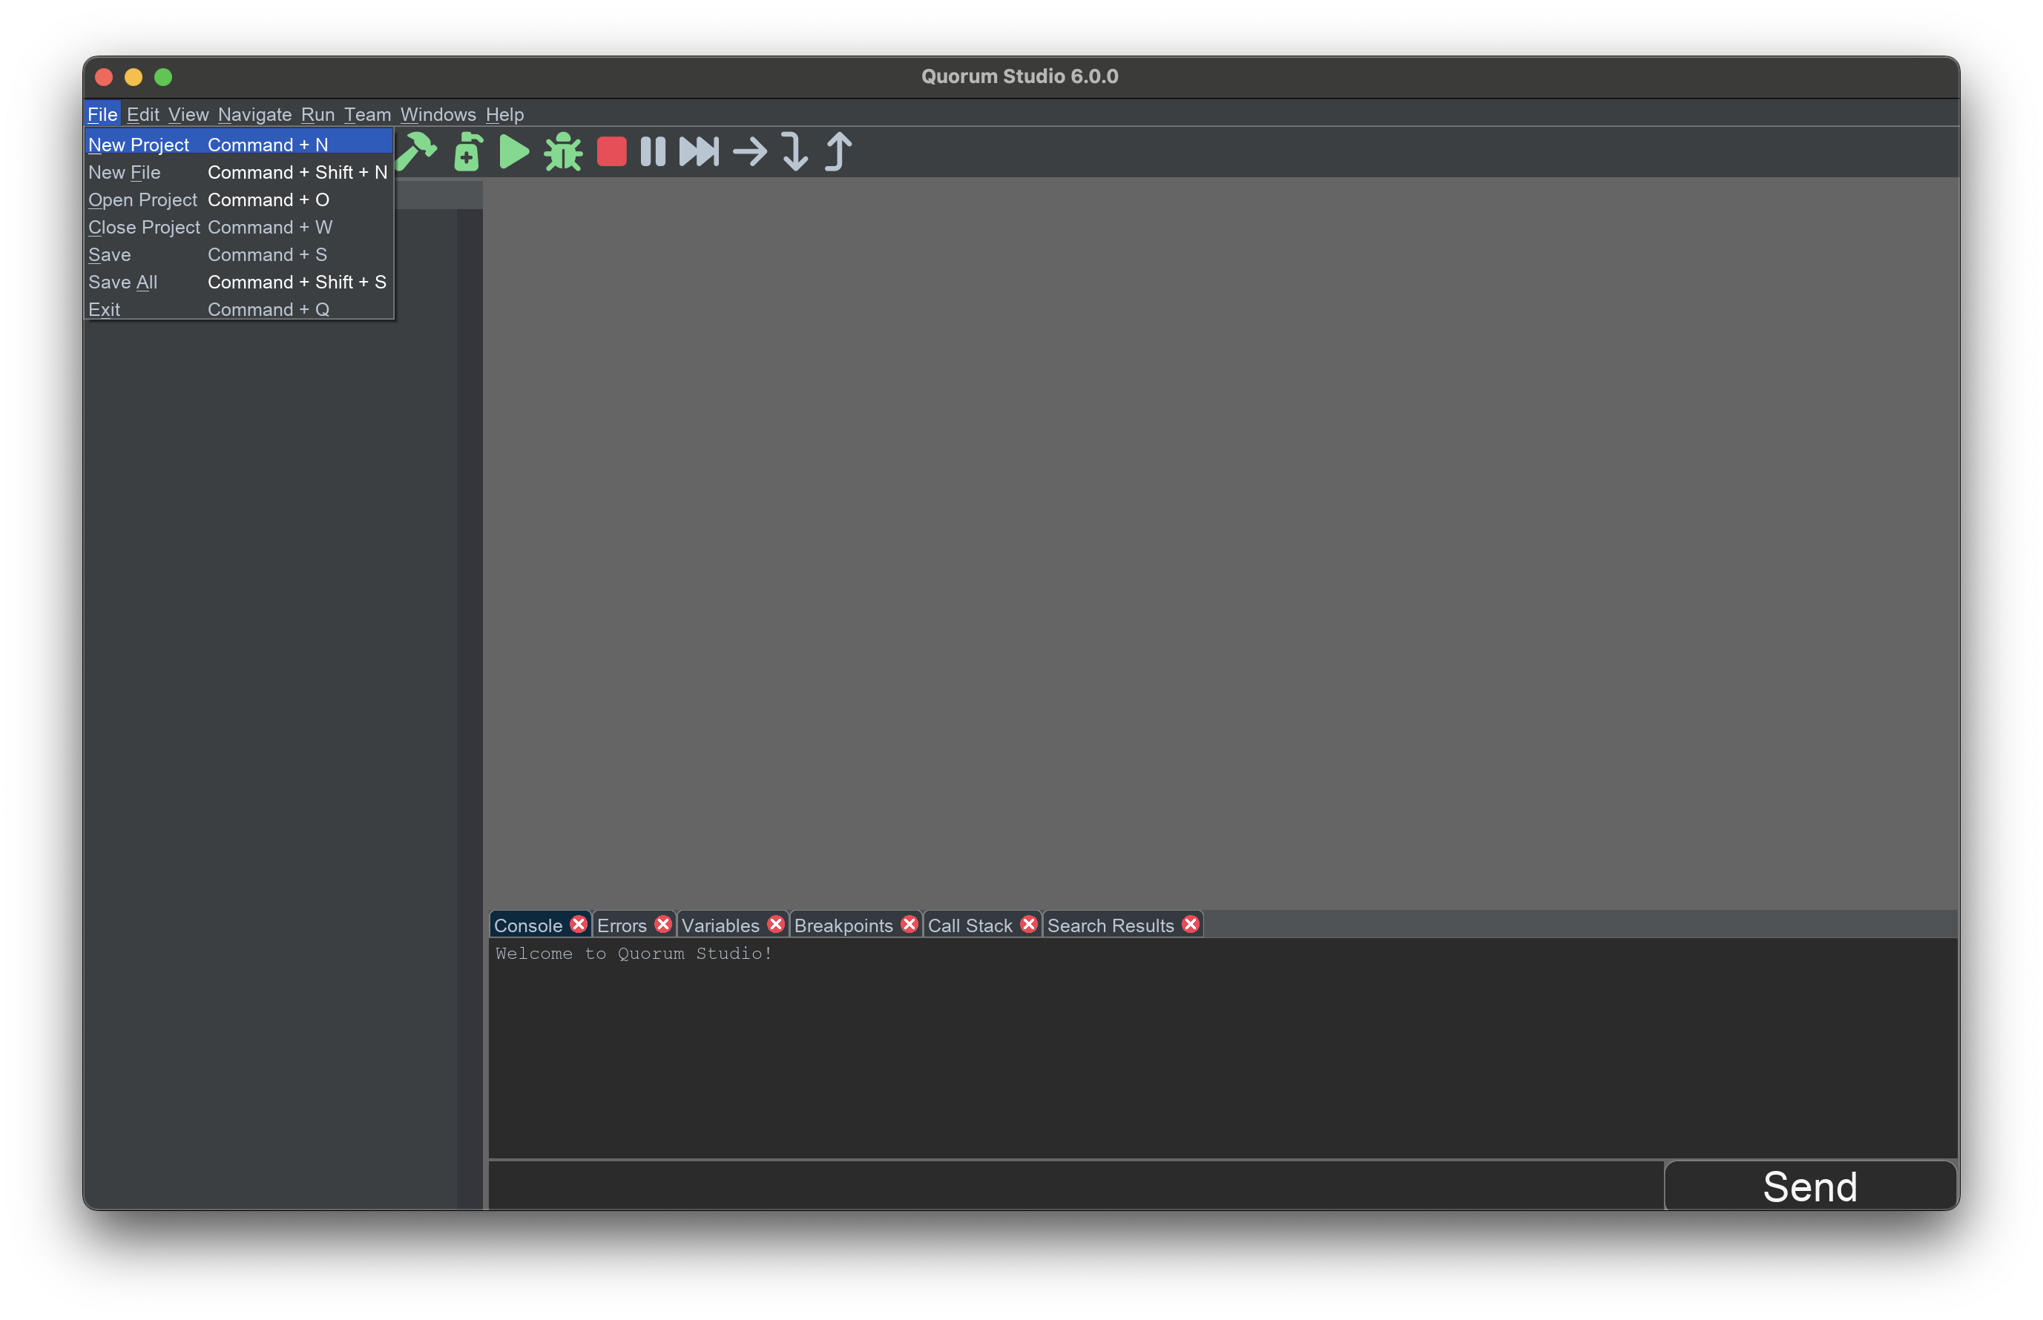2043x1320 pixels.
Task: Click the Save menu entry
Action: pyautogui.click(x=239, y=254)
